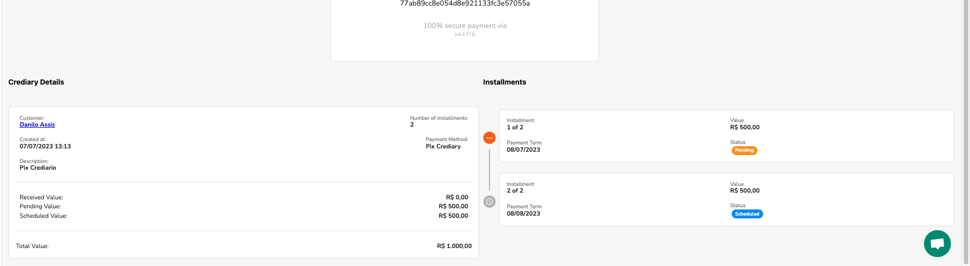970x266 pixels.
Task: Click the Payment Term date 08/07/2023
Action: pos(523,150)
